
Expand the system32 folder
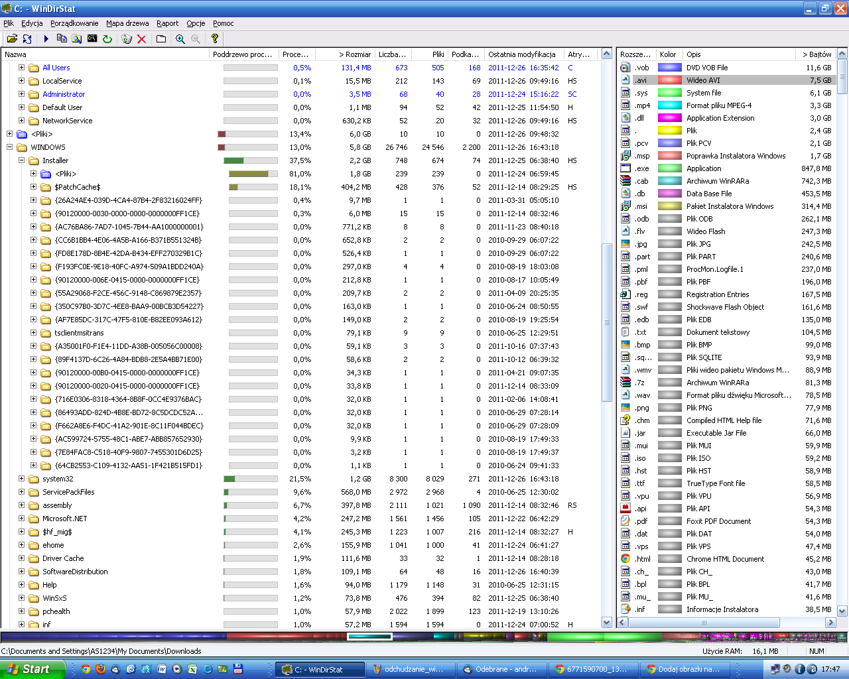(x=21, y=479)
